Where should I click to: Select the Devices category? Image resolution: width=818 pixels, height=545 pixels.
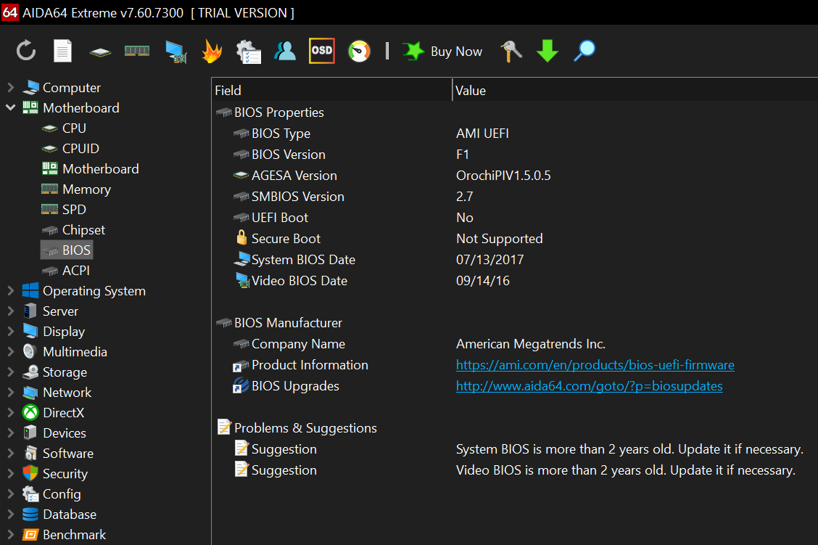[64, 433]
